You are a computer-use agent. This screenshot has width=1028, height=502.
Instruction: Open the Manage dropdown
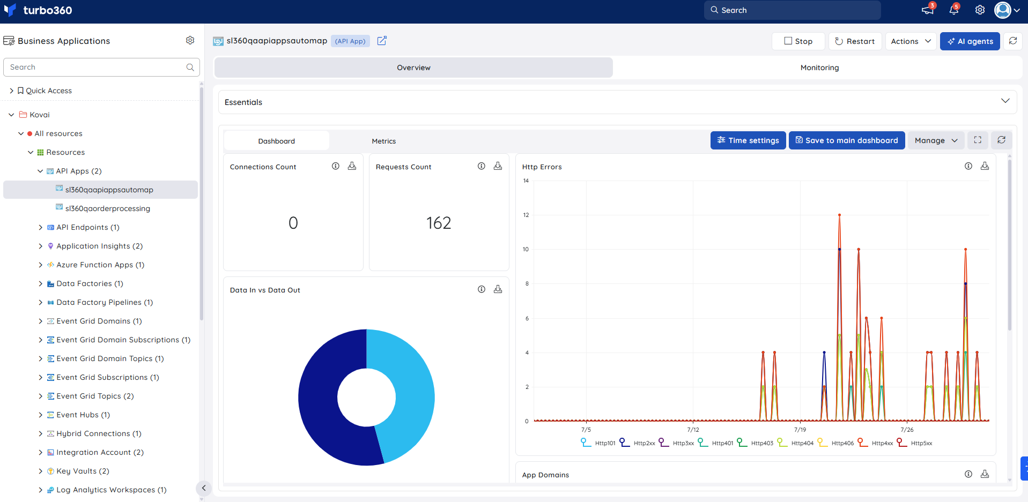tap(936, 140)
